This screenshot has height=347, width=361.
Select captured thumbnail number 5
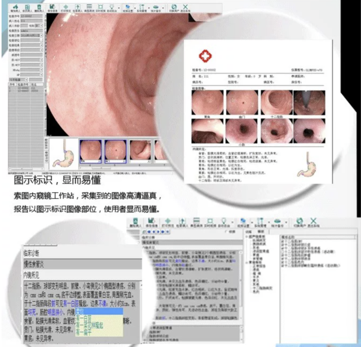[116, 152]
